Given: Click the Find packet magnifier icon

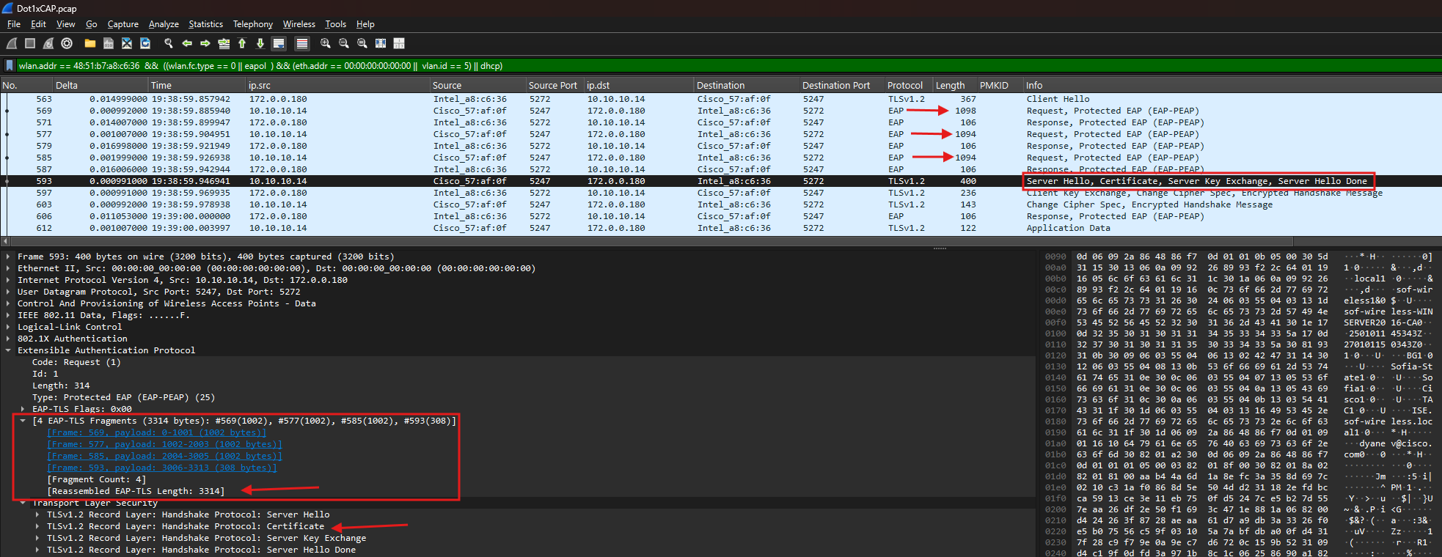Looking at the screenshot, I should pos(169,44).
